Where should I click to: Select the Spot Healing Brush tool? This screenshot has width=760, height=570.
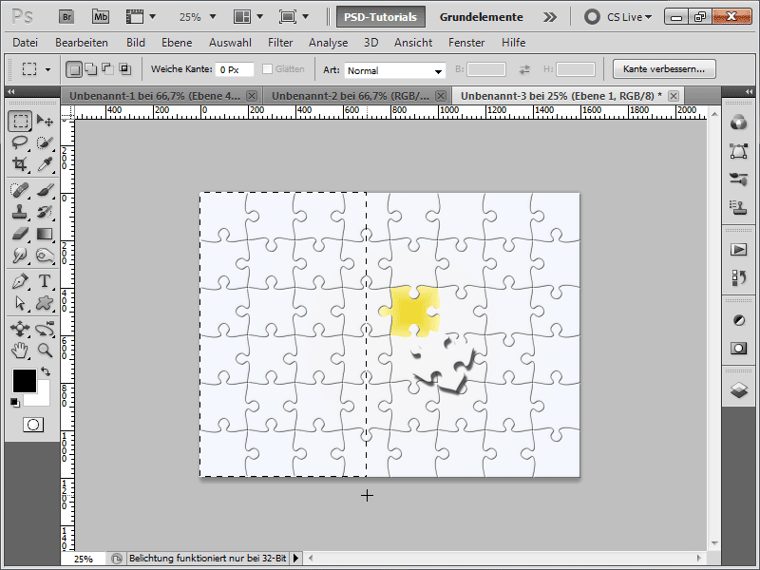coord(20,190)
